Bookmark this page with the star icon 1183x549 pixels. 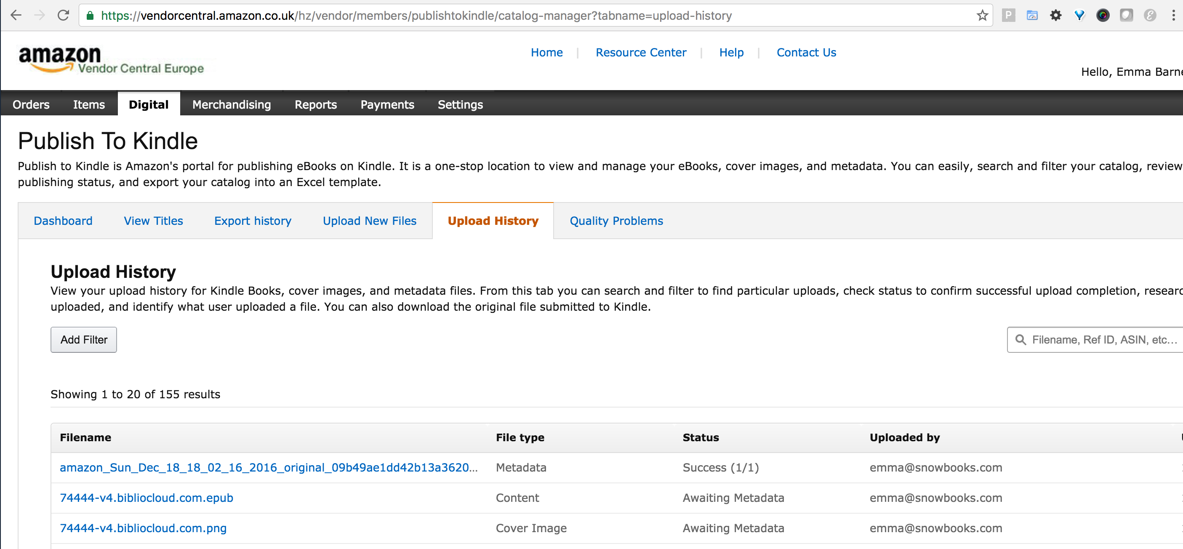click(982, 16)
